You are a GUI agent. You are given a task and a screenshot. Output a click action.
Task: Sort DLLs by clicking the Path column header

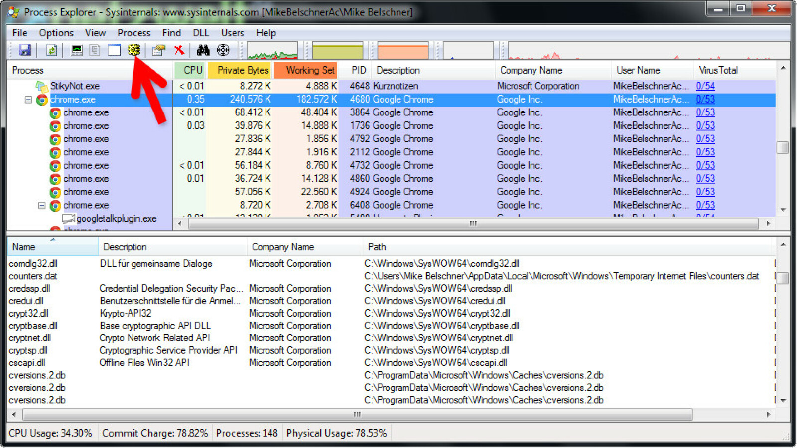[377, 247]
